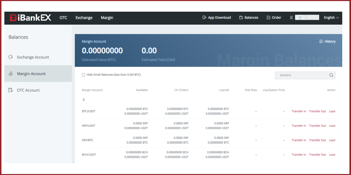Click the Margin Account sidebar icon
The height and width of the screenshot is (175, 351).
[10, 74]
